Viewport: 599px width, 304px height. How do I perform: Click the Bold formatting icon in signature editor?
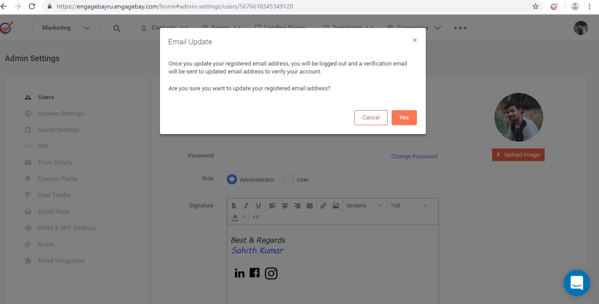pos(234,206)
